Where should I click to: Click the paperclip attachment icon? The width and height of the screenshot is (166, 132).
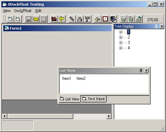pyautogui.click(x=72, y=19)
